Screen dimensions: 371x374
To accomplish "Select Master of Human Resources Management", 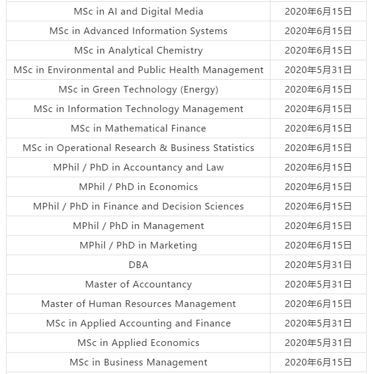I will coord(138,304).
